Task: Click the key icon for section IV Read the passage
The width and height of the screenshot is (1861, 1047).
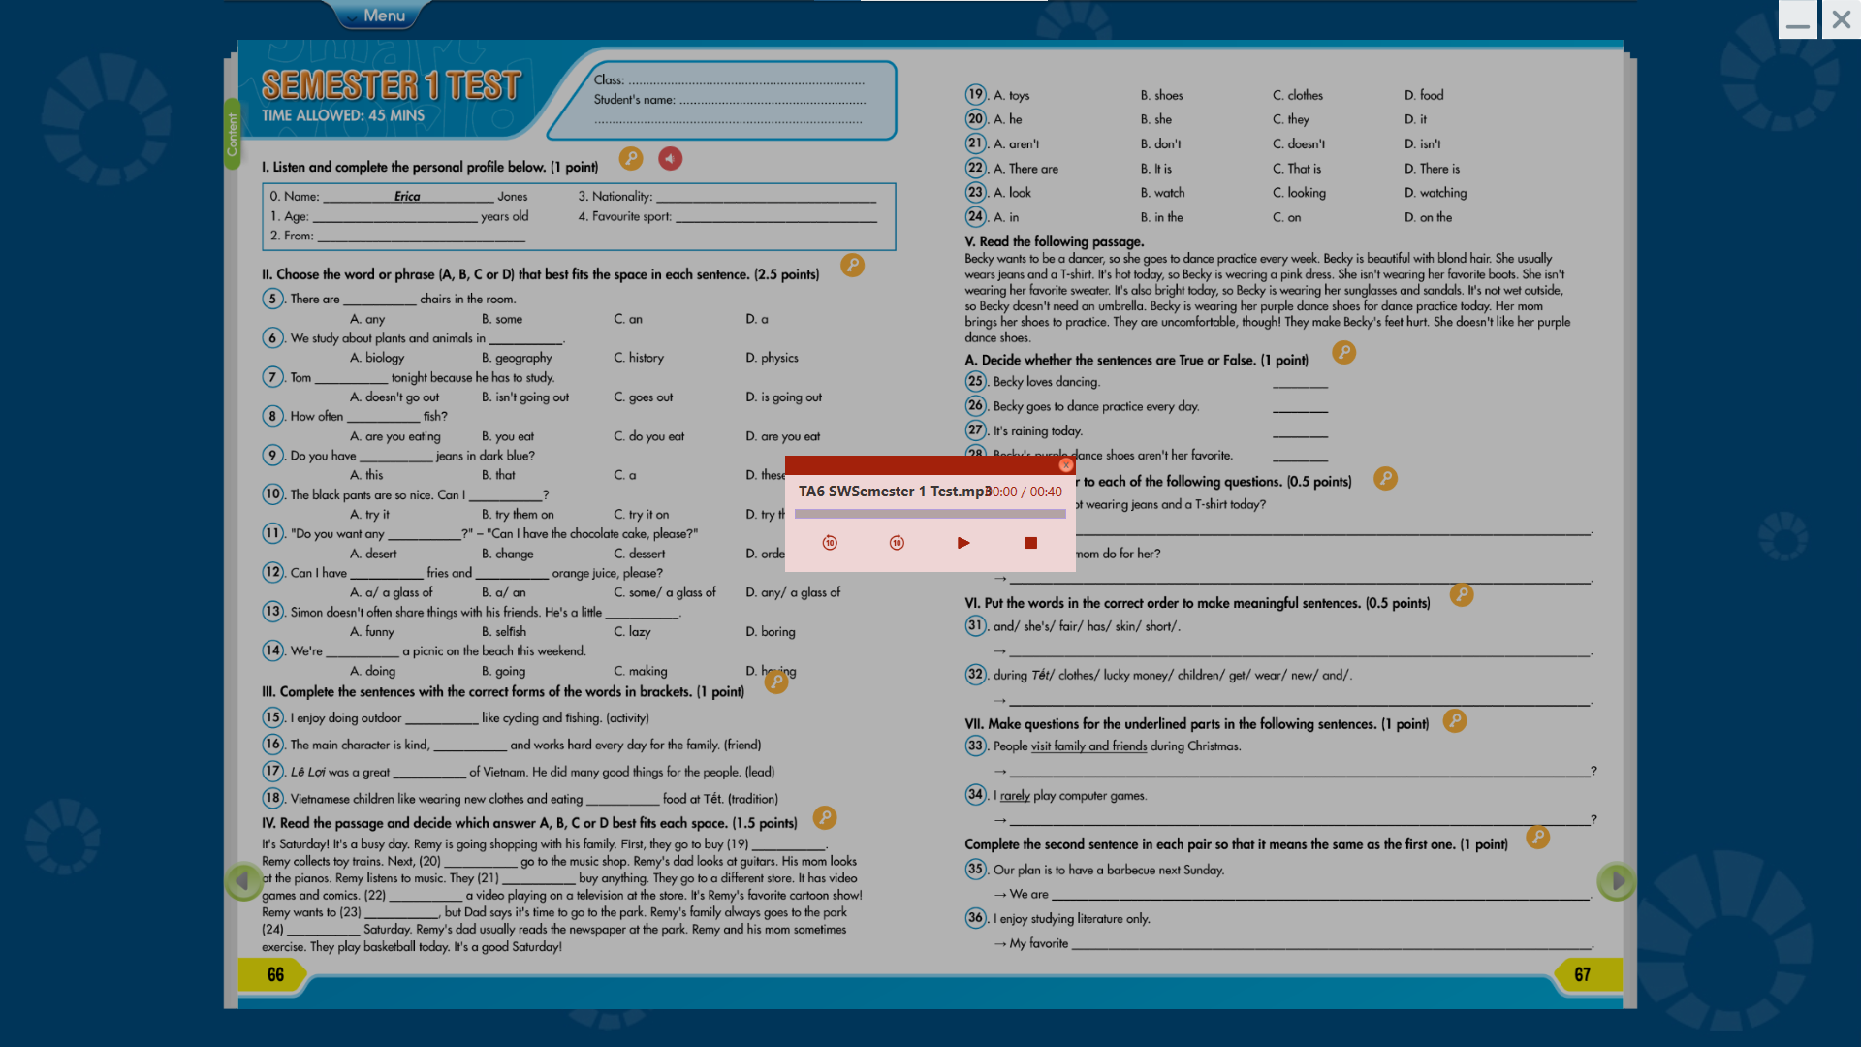Action: coord(825,817)
